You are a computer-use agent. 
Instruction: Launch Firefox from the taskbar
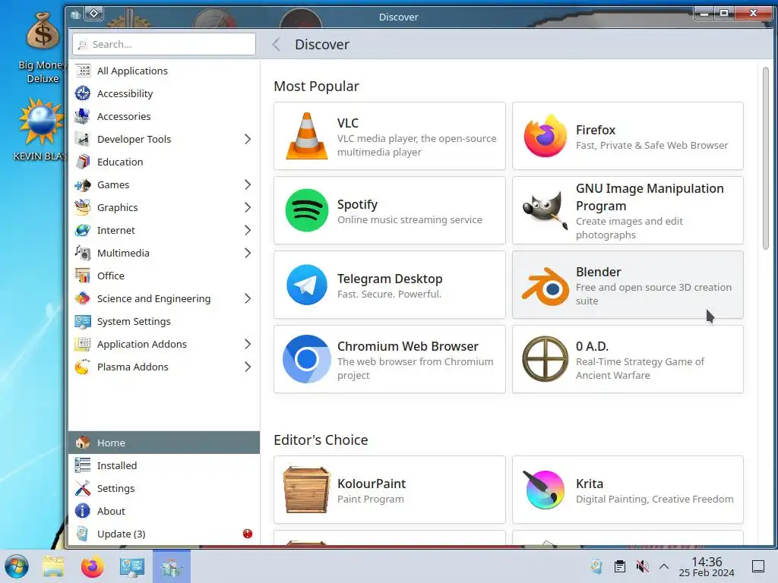tap(92, 566)
